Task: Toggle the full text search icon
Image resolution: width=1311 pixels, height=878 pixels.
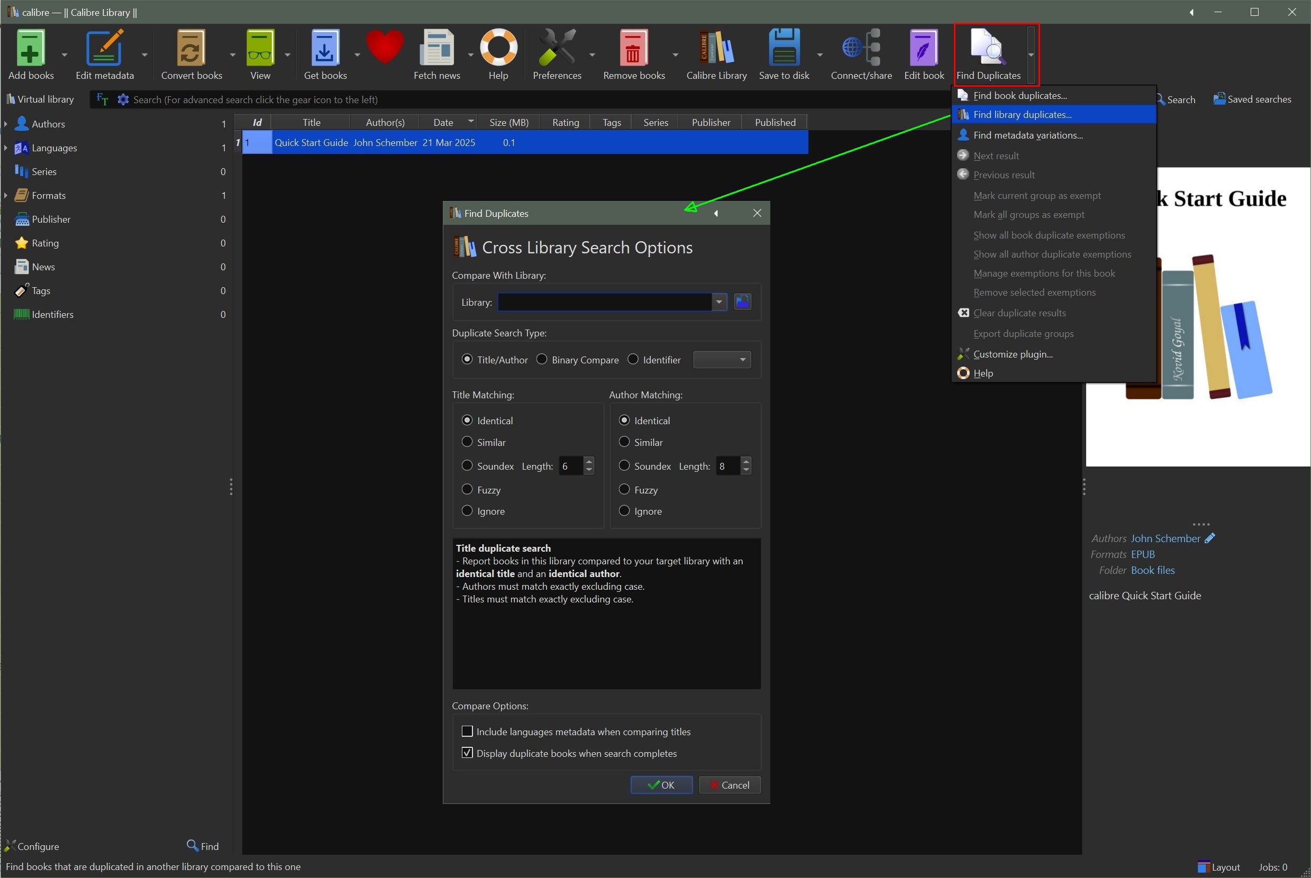Action: click(x=103, y=99)
